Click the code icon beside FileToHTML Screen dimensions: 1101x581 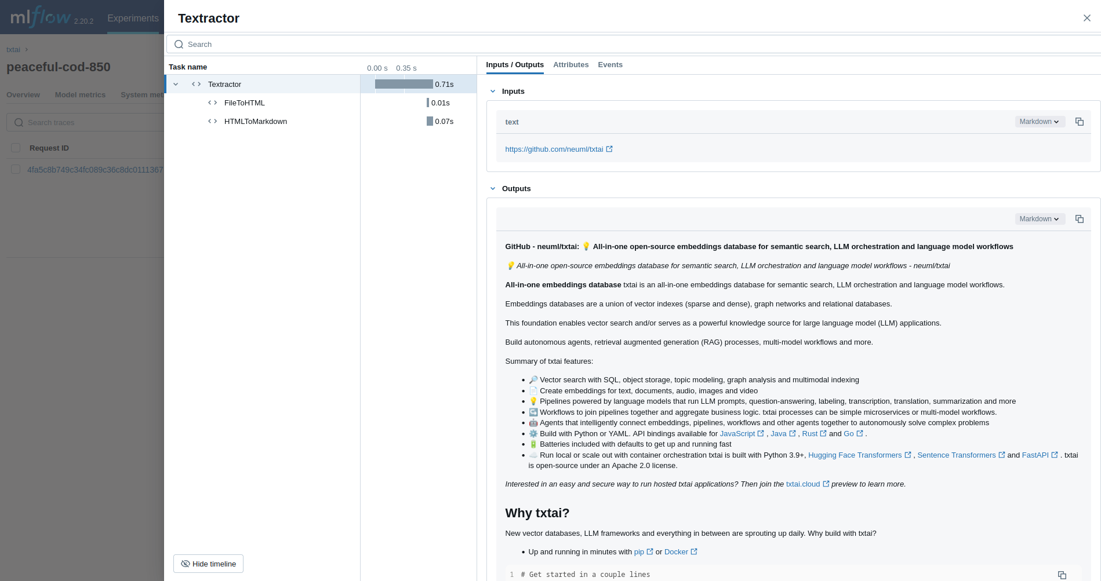tap(212, 103)
